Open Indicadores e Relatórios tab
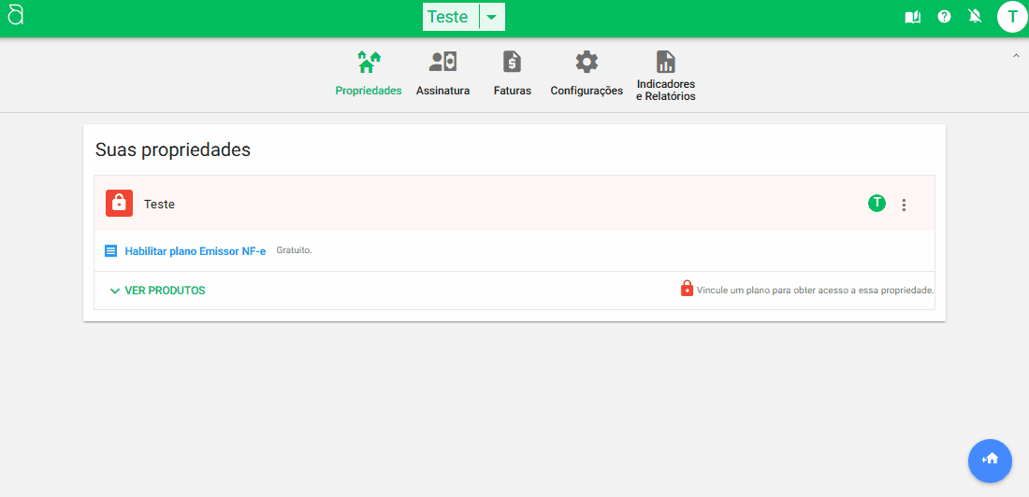Screen dimensions: 1029x497 point(665,77)
